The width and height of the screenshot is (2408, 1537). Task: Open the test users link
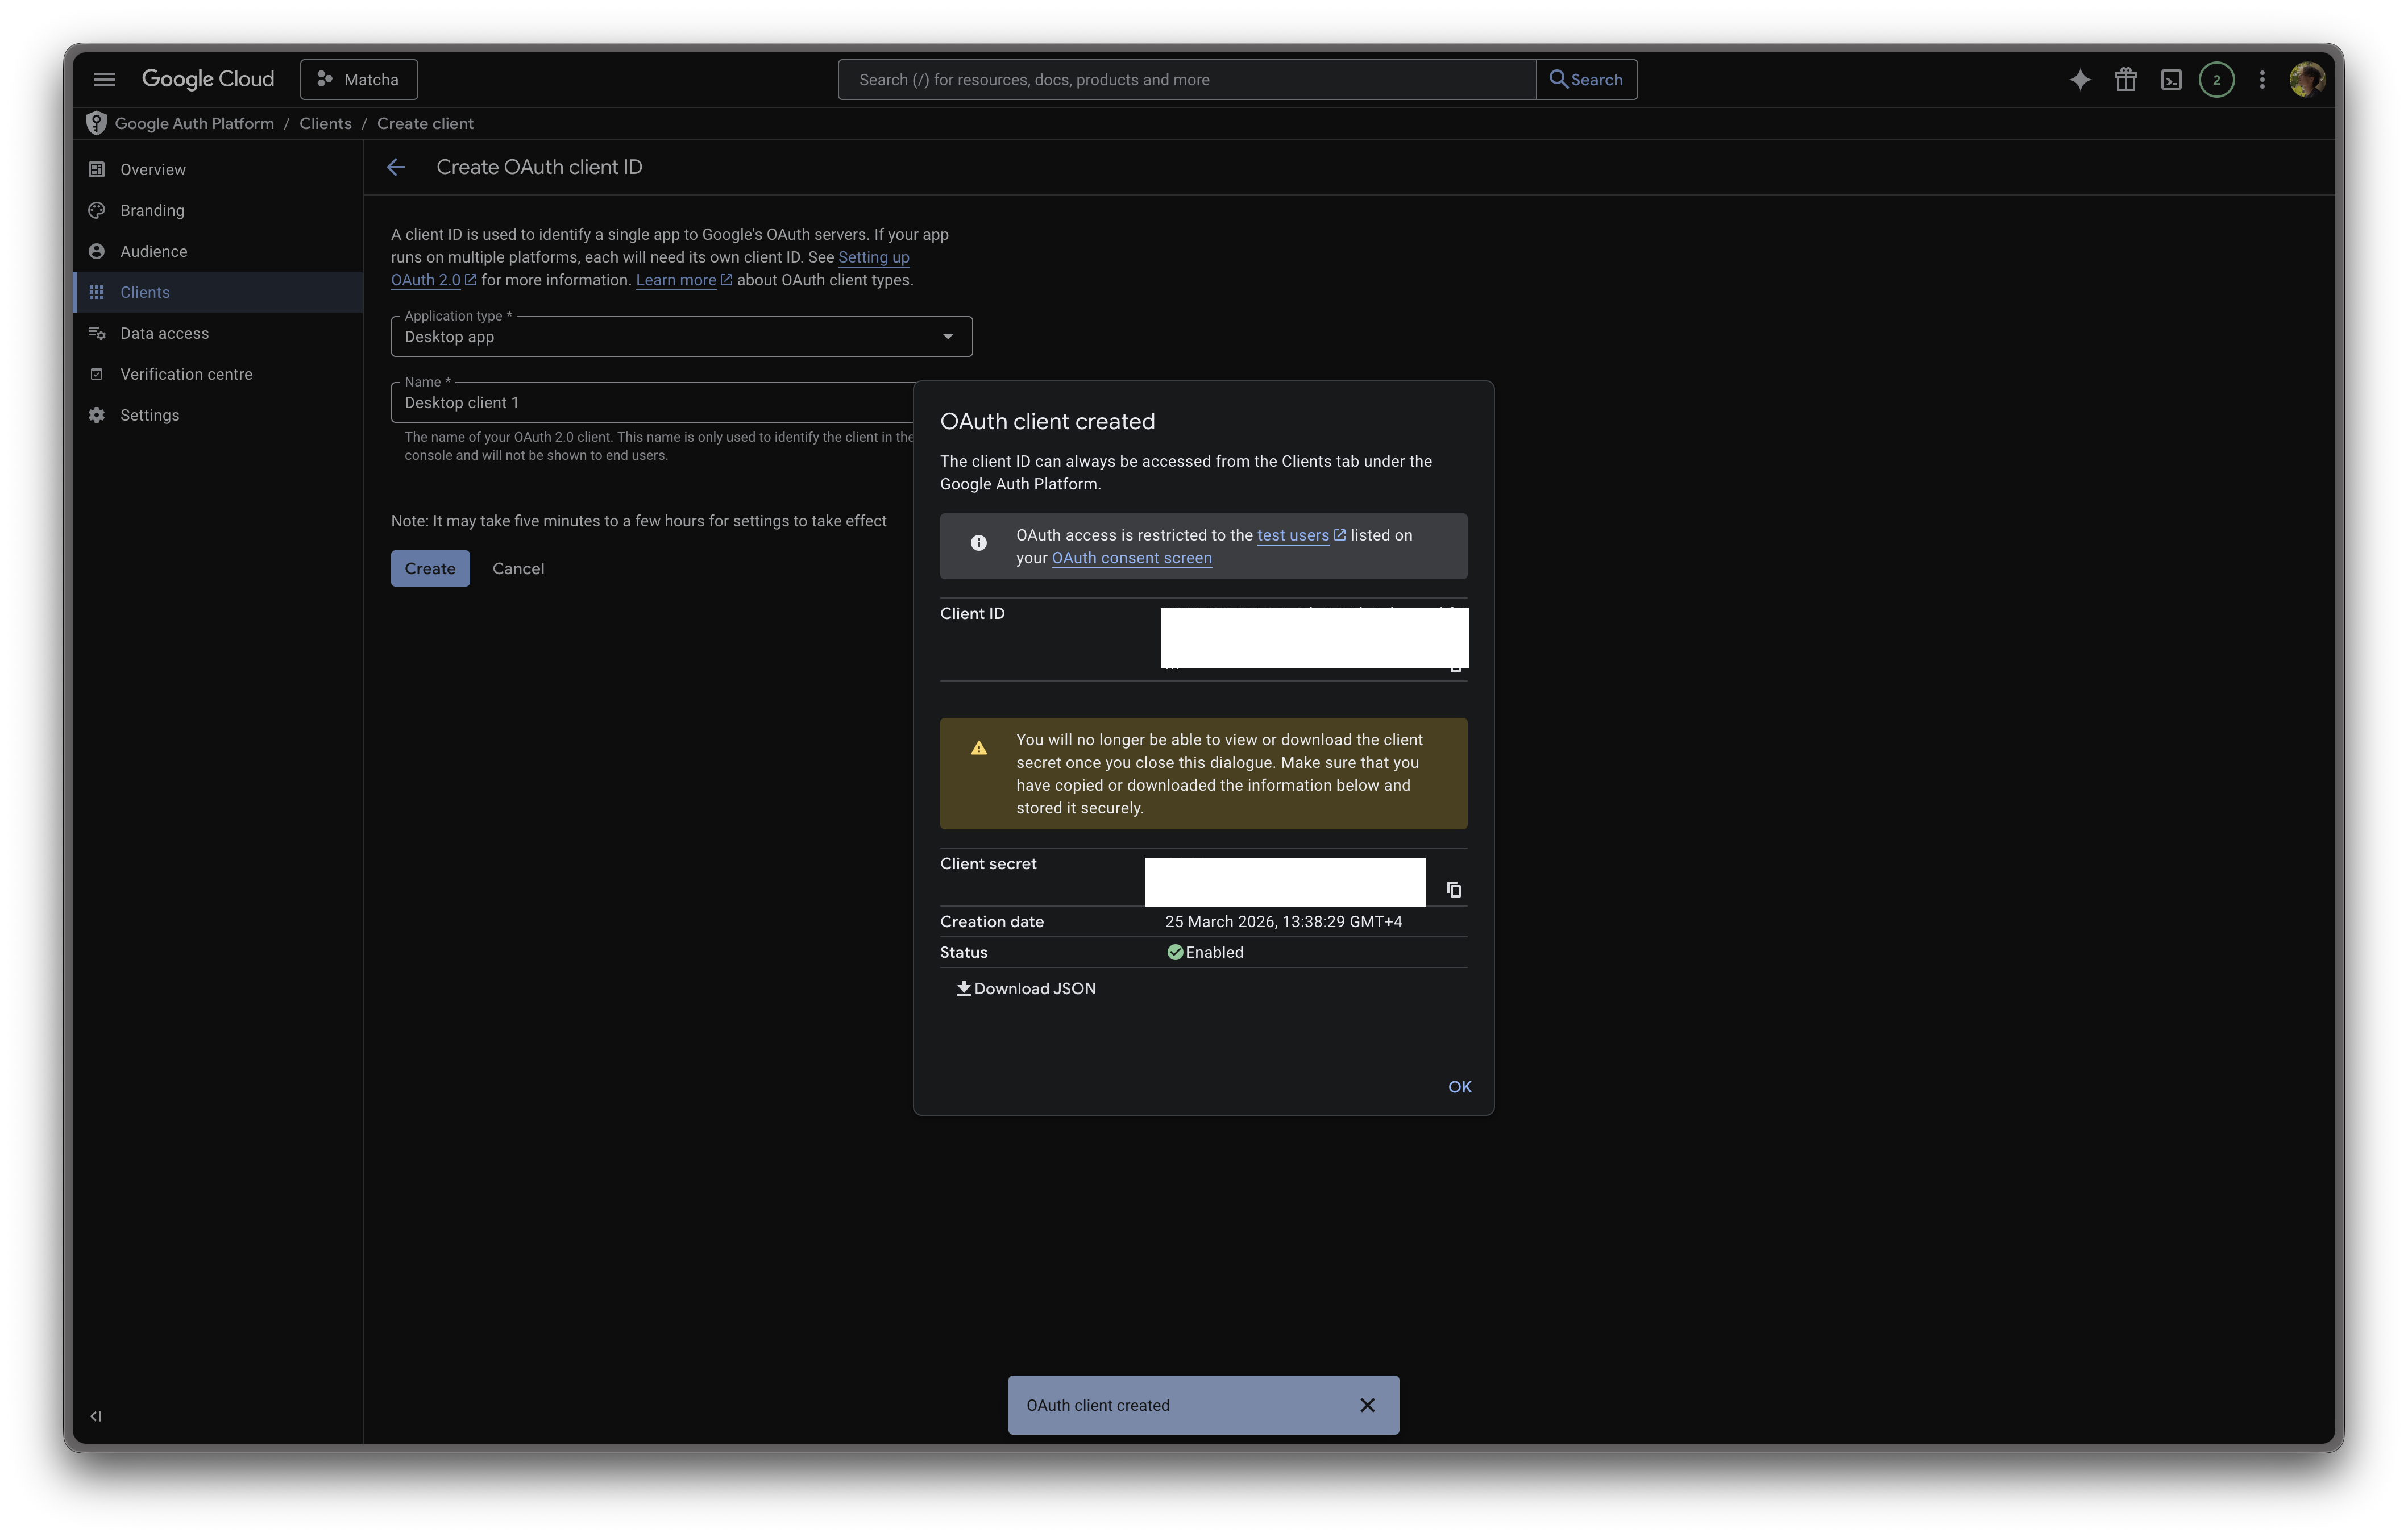tap(1295, 535)
